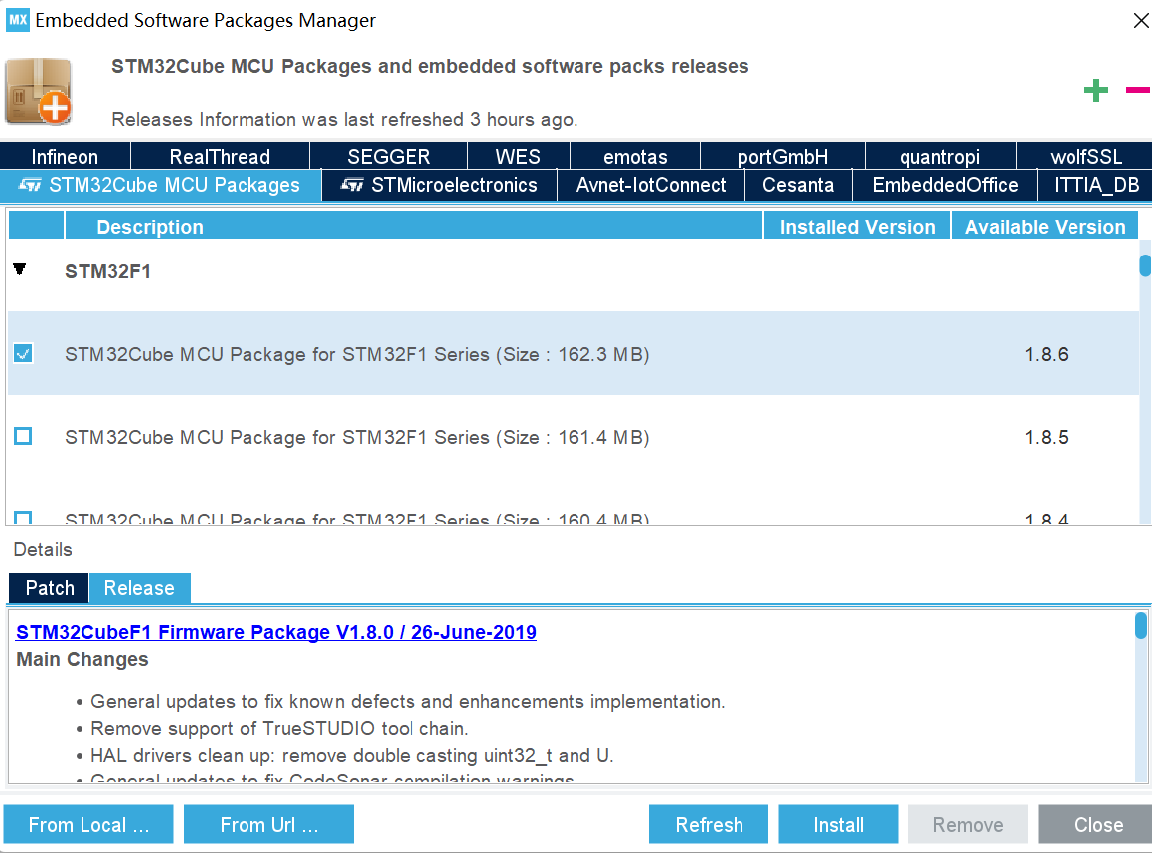Viewport: 1152px width, 853px height.
Task: Click the STM32F1 group label
Action: pyautogui.click(x=108, y=271)
